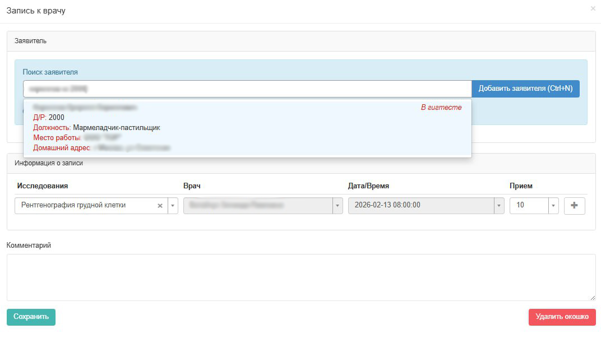
Task: Expand the Прием dropdown arrow
Action: (x=554, y=206)
